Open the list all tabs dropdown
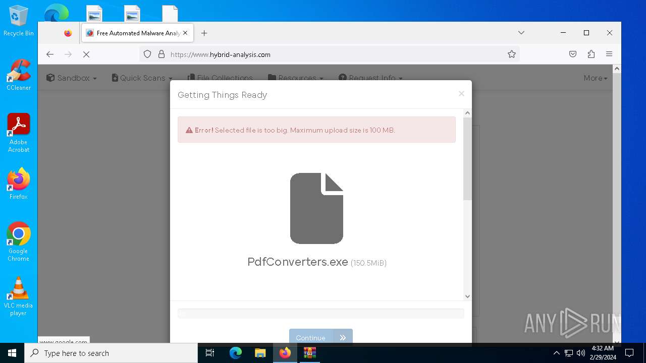Screen dimensions: 646x363 click(521, 33)
